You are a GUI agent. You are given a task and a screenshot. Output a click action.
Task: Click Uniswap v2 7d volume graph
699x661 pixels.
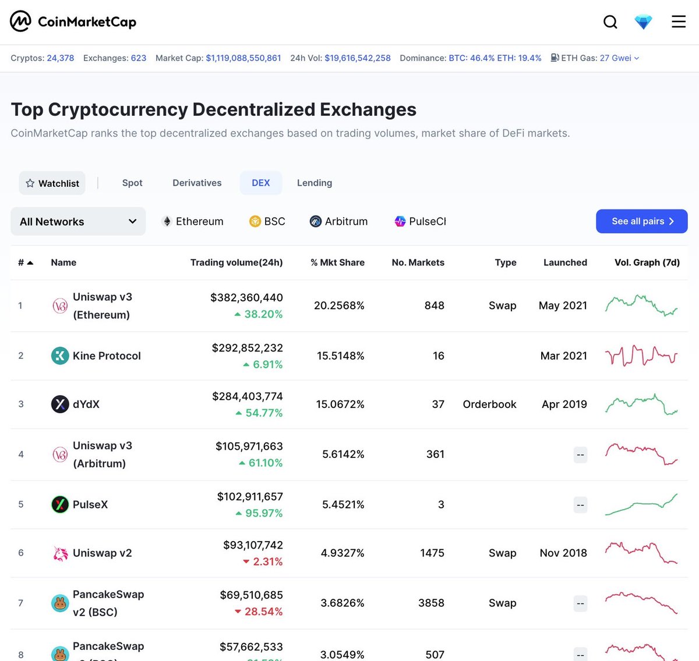coord(641,553)
